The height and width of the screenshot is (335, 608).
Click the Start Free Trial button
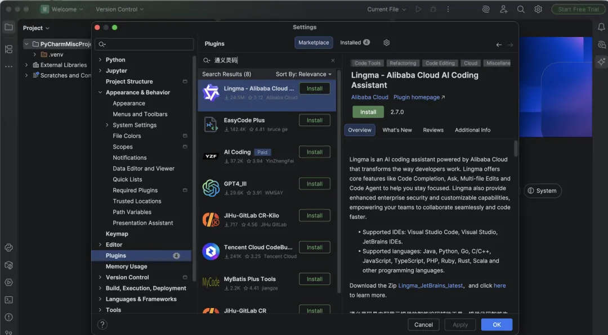click(578, 9)
